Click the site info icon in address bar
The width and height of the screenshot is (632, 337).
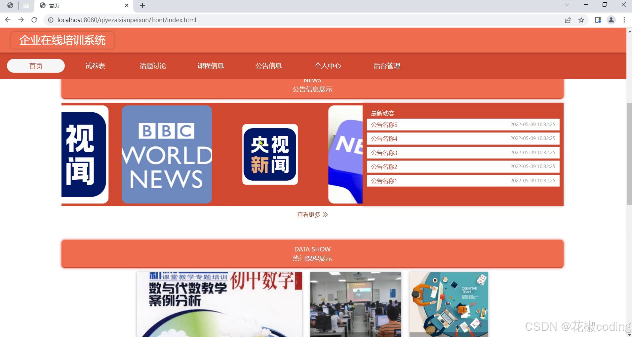pos(50,20)
